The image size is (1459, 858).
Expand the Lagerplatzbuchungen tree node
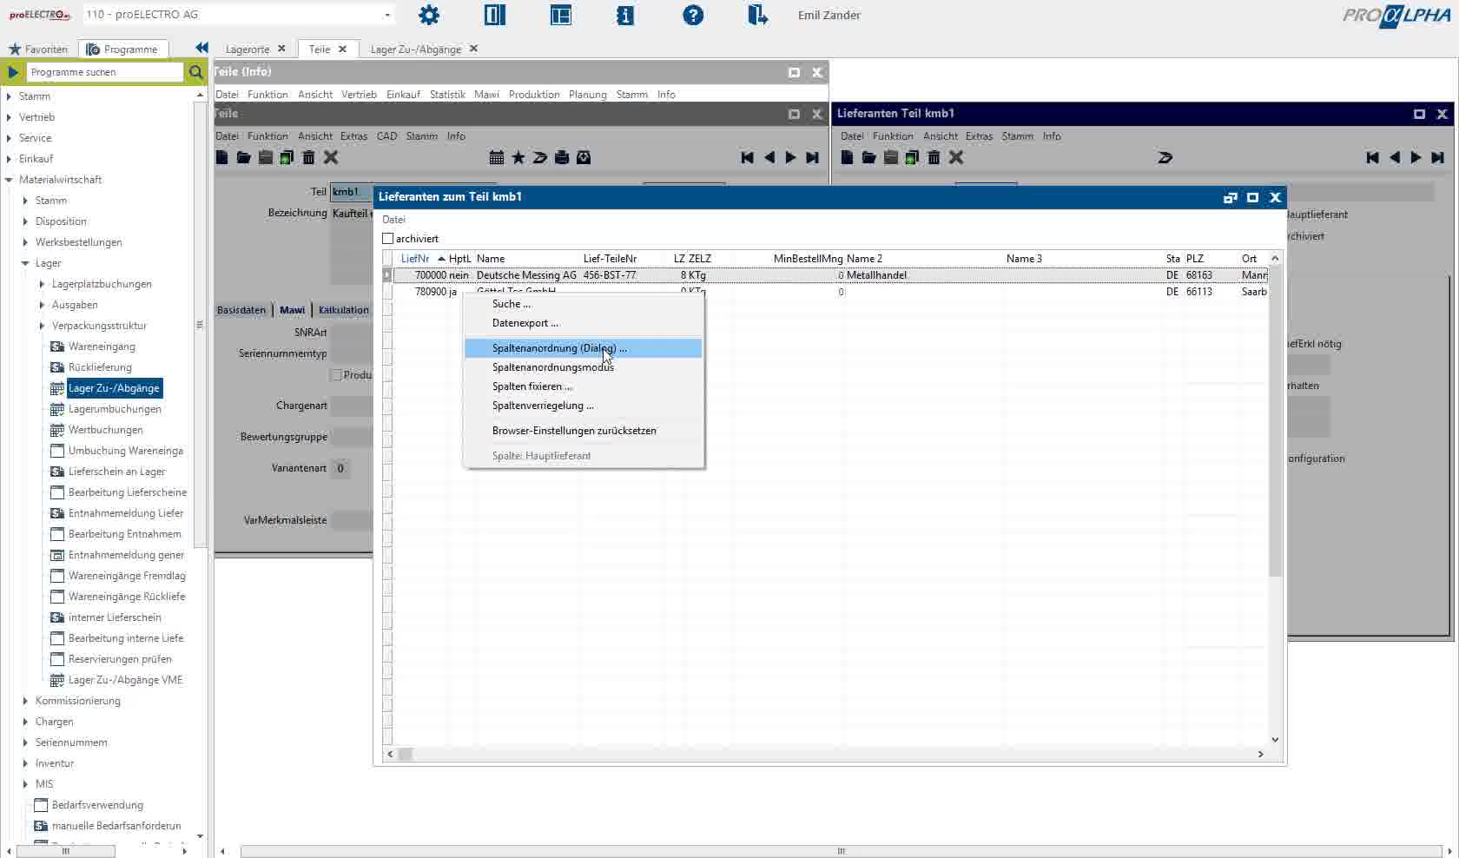tap(42, 284)
